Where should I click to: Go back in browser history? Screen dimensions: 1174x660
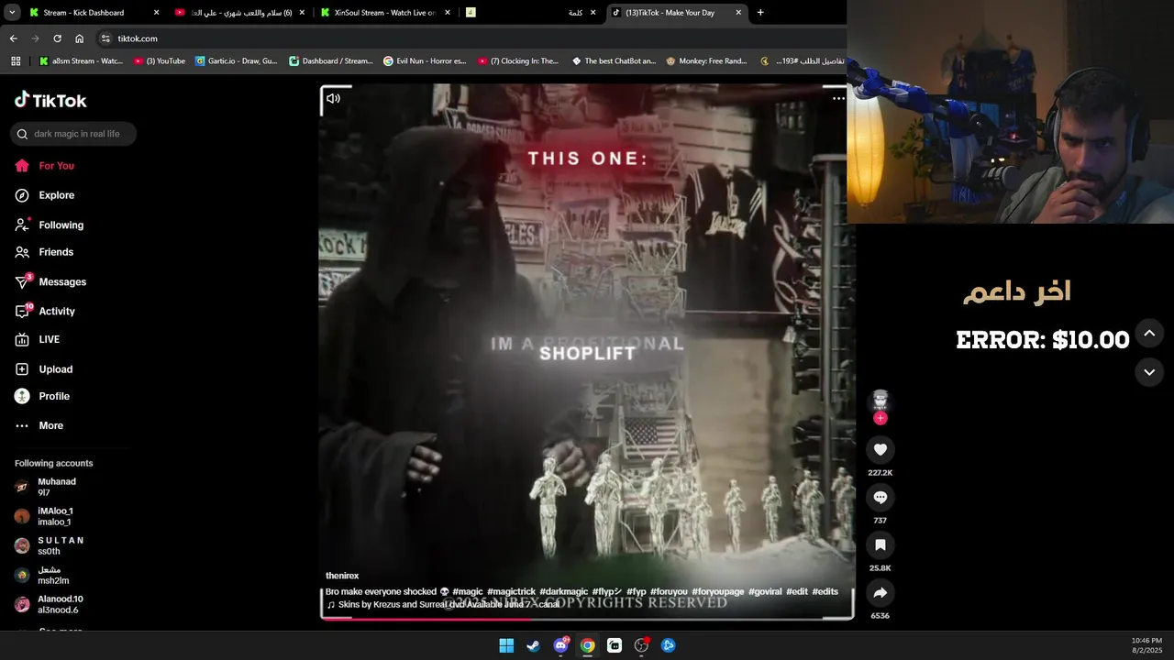pos(13,38)
